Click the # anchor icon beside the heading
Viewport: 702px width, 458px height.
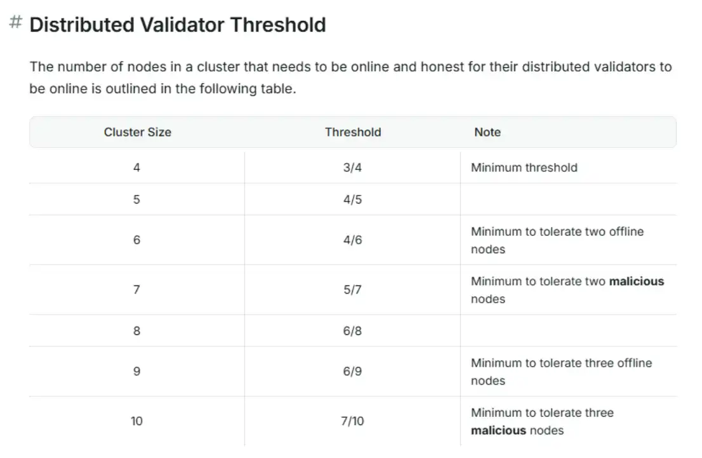pos(16,23)
